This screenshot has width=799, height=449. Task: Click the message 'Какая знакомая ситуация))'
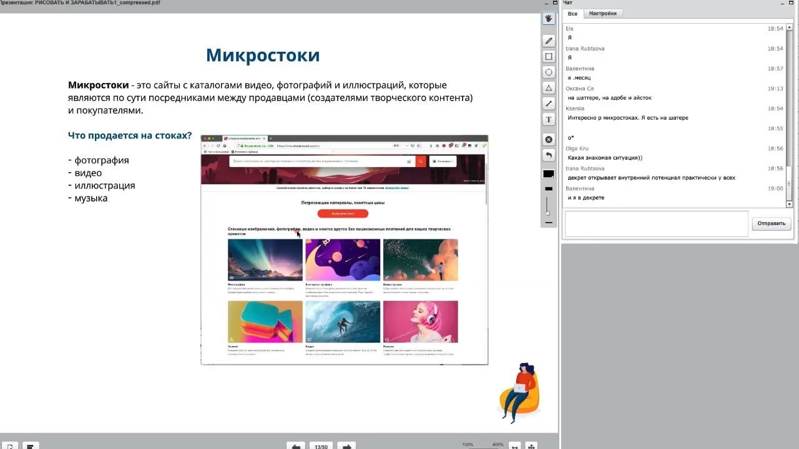(605, 158)
